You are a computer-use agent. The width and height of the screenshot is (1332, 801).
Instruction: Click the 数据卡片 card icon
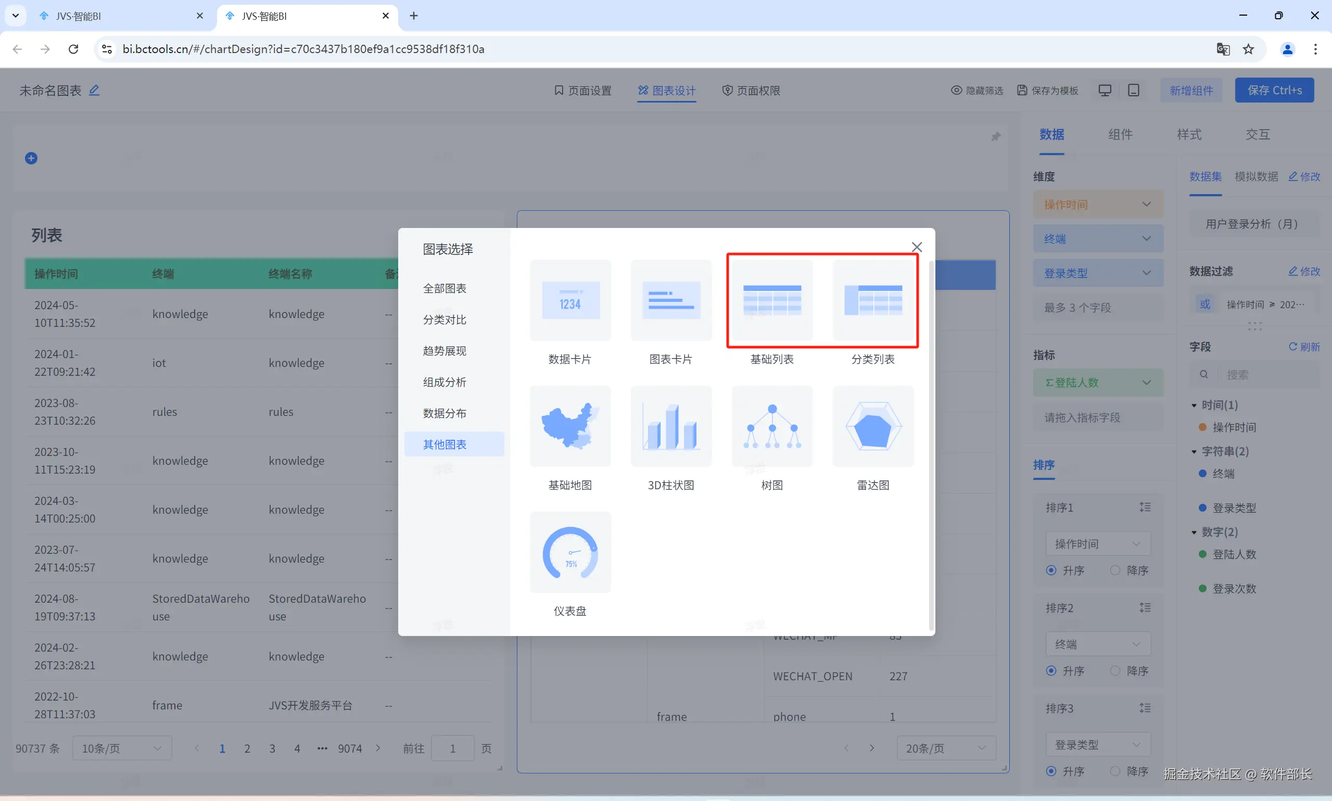coord(570,301)
